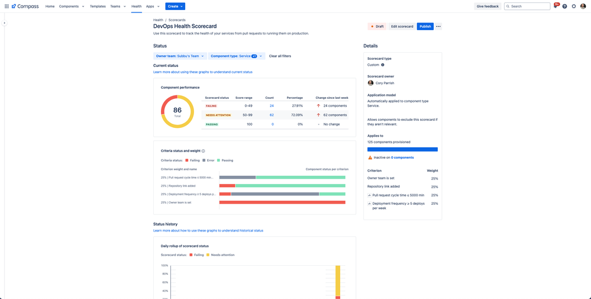Image resolution: width=591 pixels, height=299 pixels.
Task: Go to the Home menu item
Action: coord(50,7)
